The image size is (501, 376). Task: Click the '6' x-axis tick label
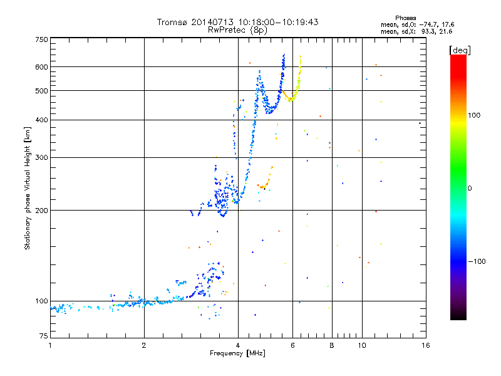[292, 345]
